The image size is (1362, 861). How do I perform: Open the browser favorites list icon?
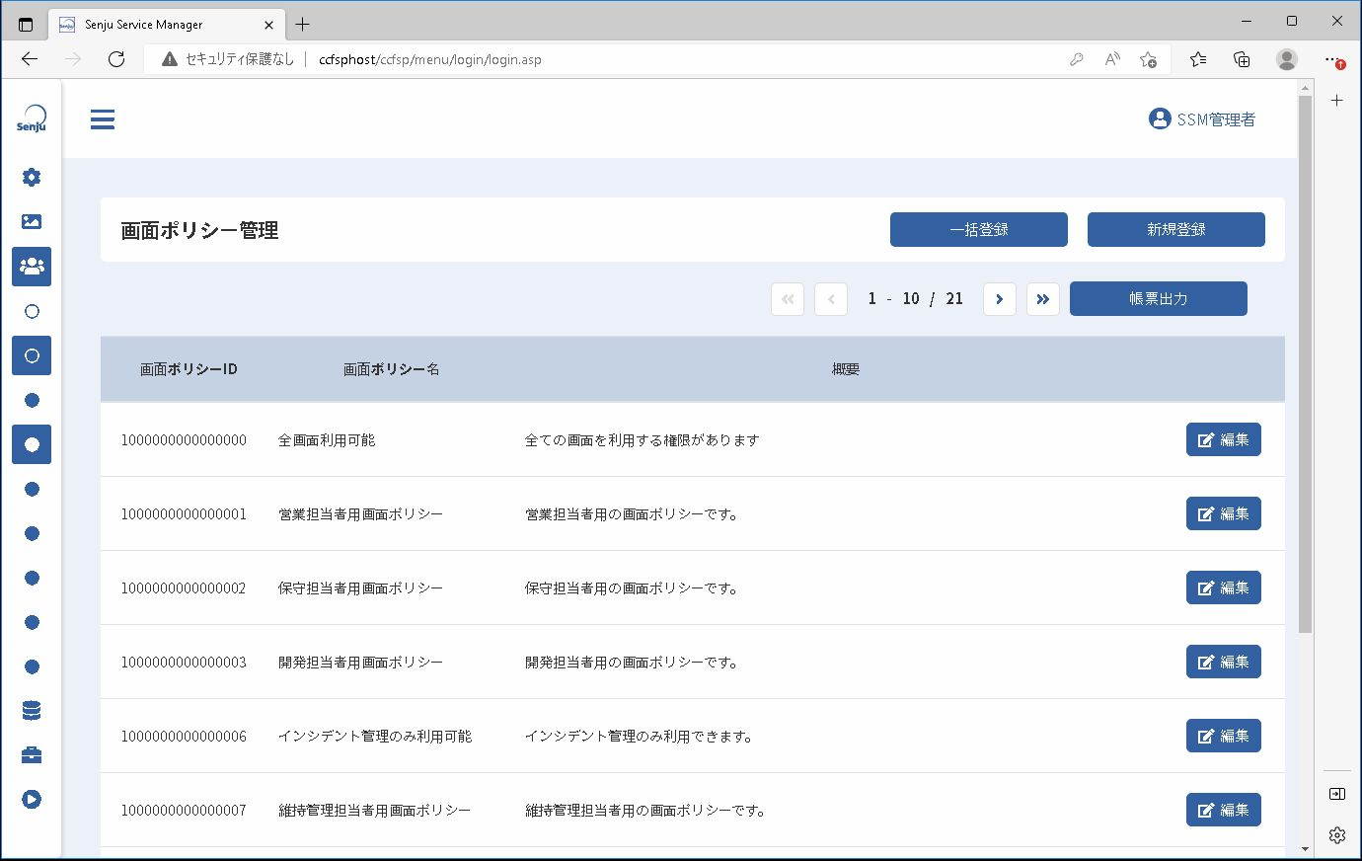point(1198,59)
